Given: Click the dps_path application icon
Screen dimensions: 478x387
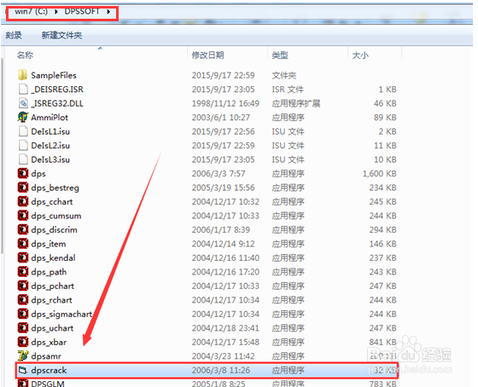Looking at the screenshot, I should point(23,272).
